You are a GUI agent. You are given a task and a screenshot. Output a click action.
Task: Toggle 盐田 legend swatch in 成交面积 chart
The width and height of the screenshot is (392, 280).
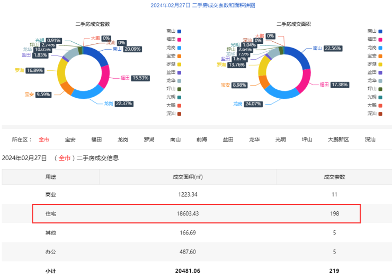tap(380, 72)
